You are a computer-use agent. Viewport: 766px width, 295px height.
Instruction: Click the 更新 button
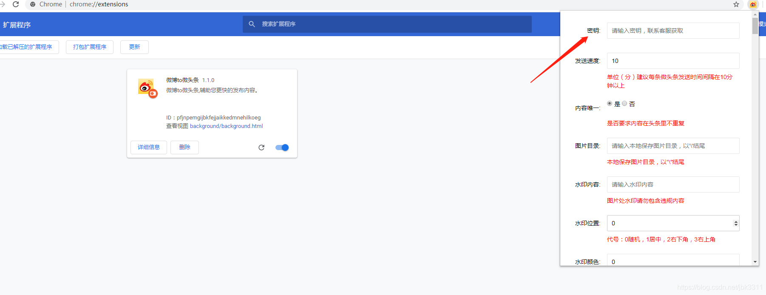click(x=134, y=47)
